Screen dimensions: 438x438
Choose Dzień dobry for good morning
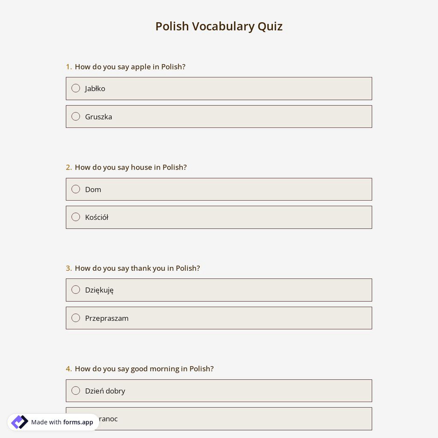[x=76, y=390]
